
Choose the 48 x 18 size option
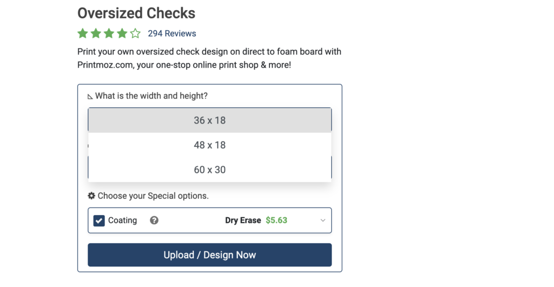209,145
